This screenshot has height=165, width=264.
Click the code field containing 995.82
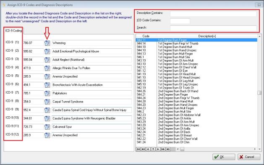33,51
